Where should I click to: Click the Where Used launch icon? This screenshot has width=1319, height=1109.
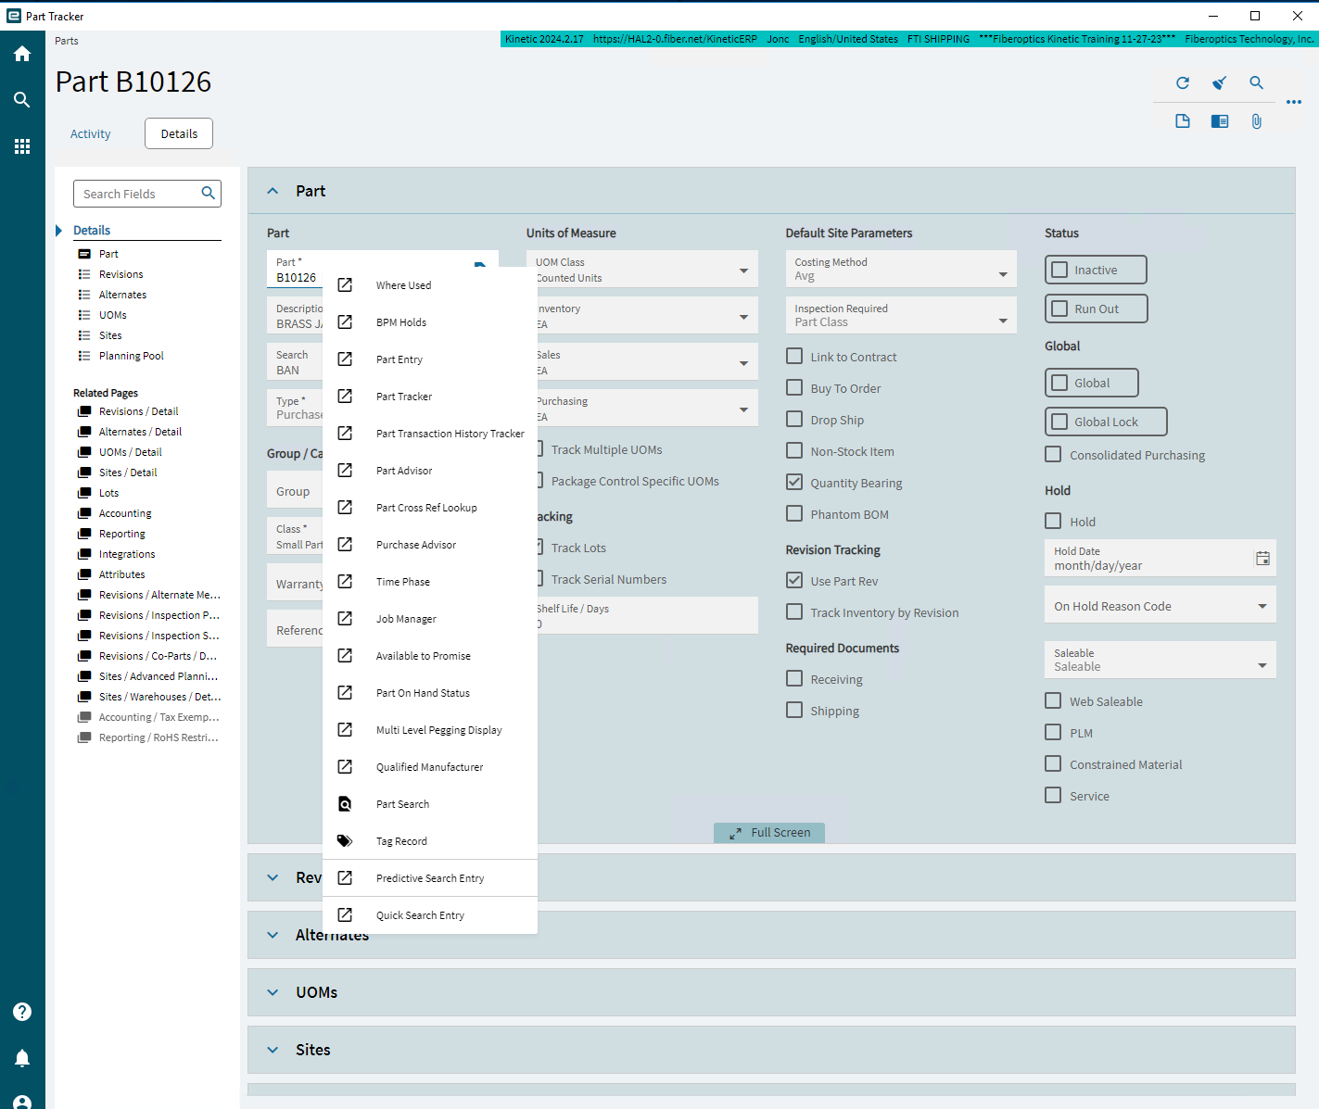(x=345, y=285)
